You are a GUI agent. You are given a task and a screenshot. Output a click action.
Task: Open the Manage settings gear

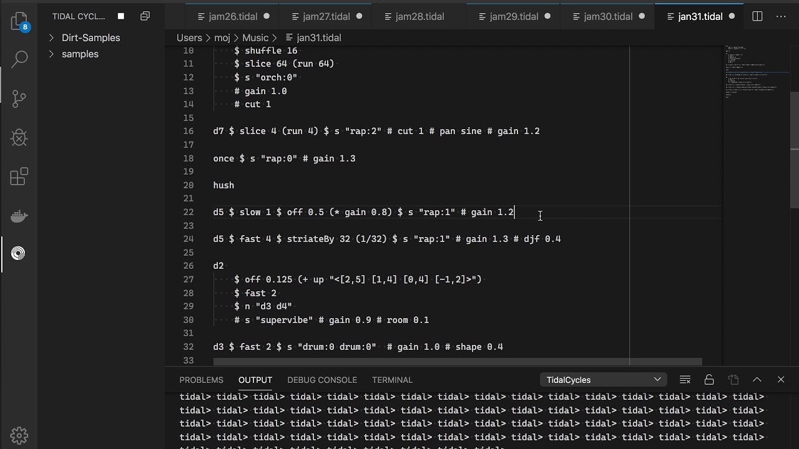19,435
